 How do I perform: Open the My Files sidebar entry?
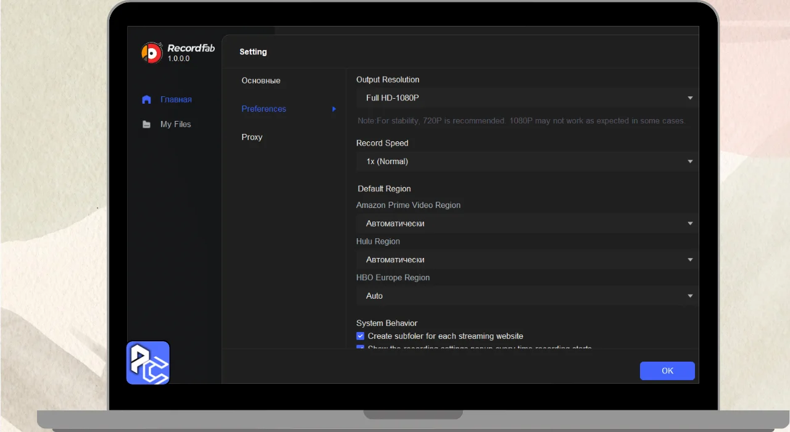point(175,125)
